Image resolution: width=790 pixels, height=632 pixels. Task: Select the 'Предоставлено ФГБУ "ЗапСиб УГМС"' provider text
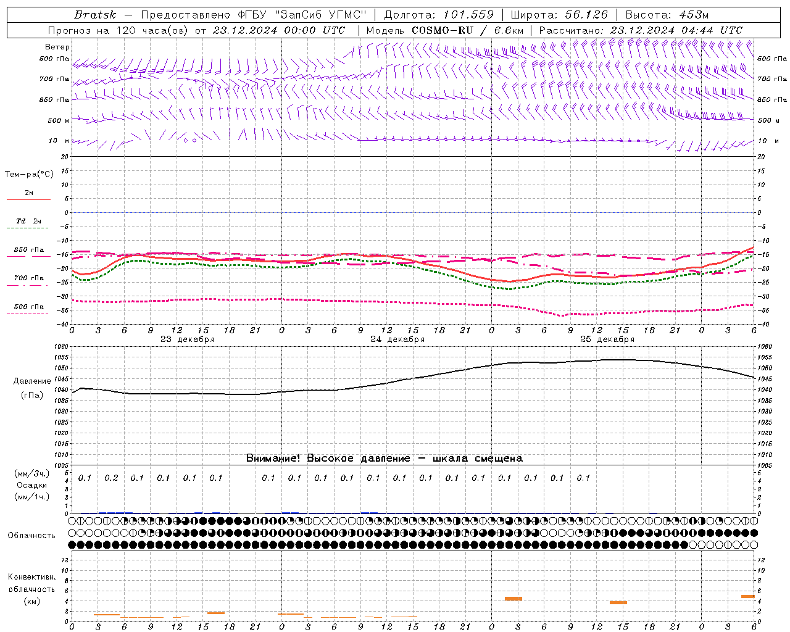click(254, 15)
